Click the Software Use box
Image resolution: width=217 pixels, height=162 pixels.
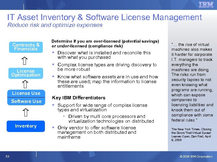coord(26,101)
